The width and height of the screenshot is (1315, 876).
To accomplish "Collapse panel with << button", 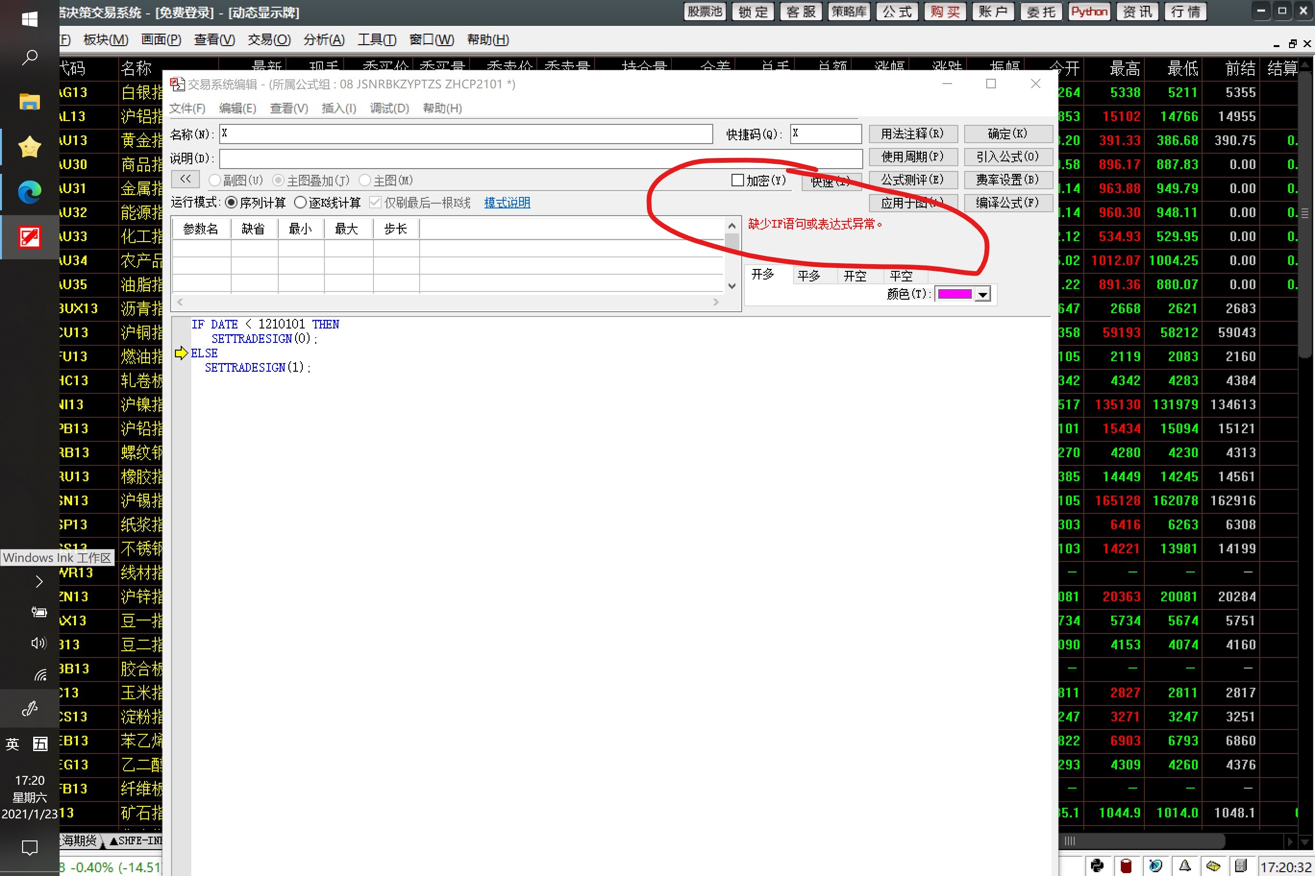I will point(185,179).
